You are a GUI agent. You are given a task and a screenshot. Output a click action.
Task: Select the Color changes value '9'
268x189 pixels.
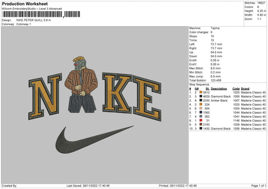(211, 32)
